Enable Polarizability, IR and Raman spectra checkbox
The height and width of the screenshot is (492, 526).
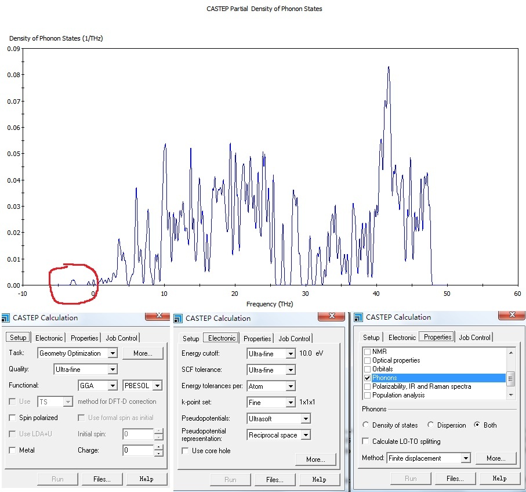coord(367,386)
